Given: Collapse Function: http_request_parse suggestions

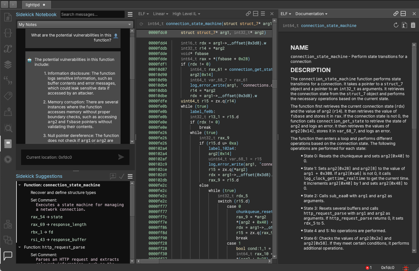Looking at the screenshot, I should tap(19, 247).
